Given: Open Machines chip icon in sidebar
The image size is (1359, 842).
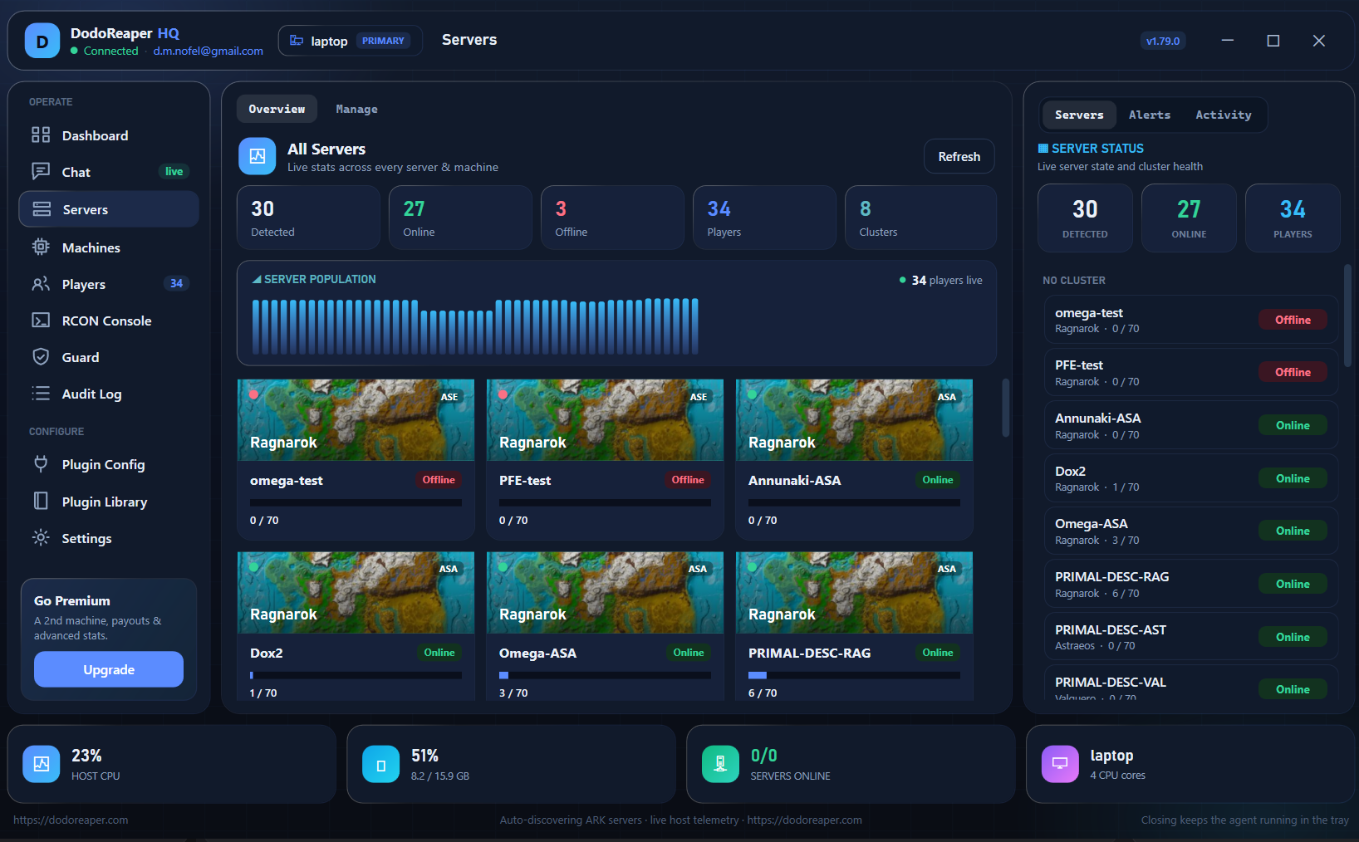Looking at the screenshot, I should click(41, 247).
